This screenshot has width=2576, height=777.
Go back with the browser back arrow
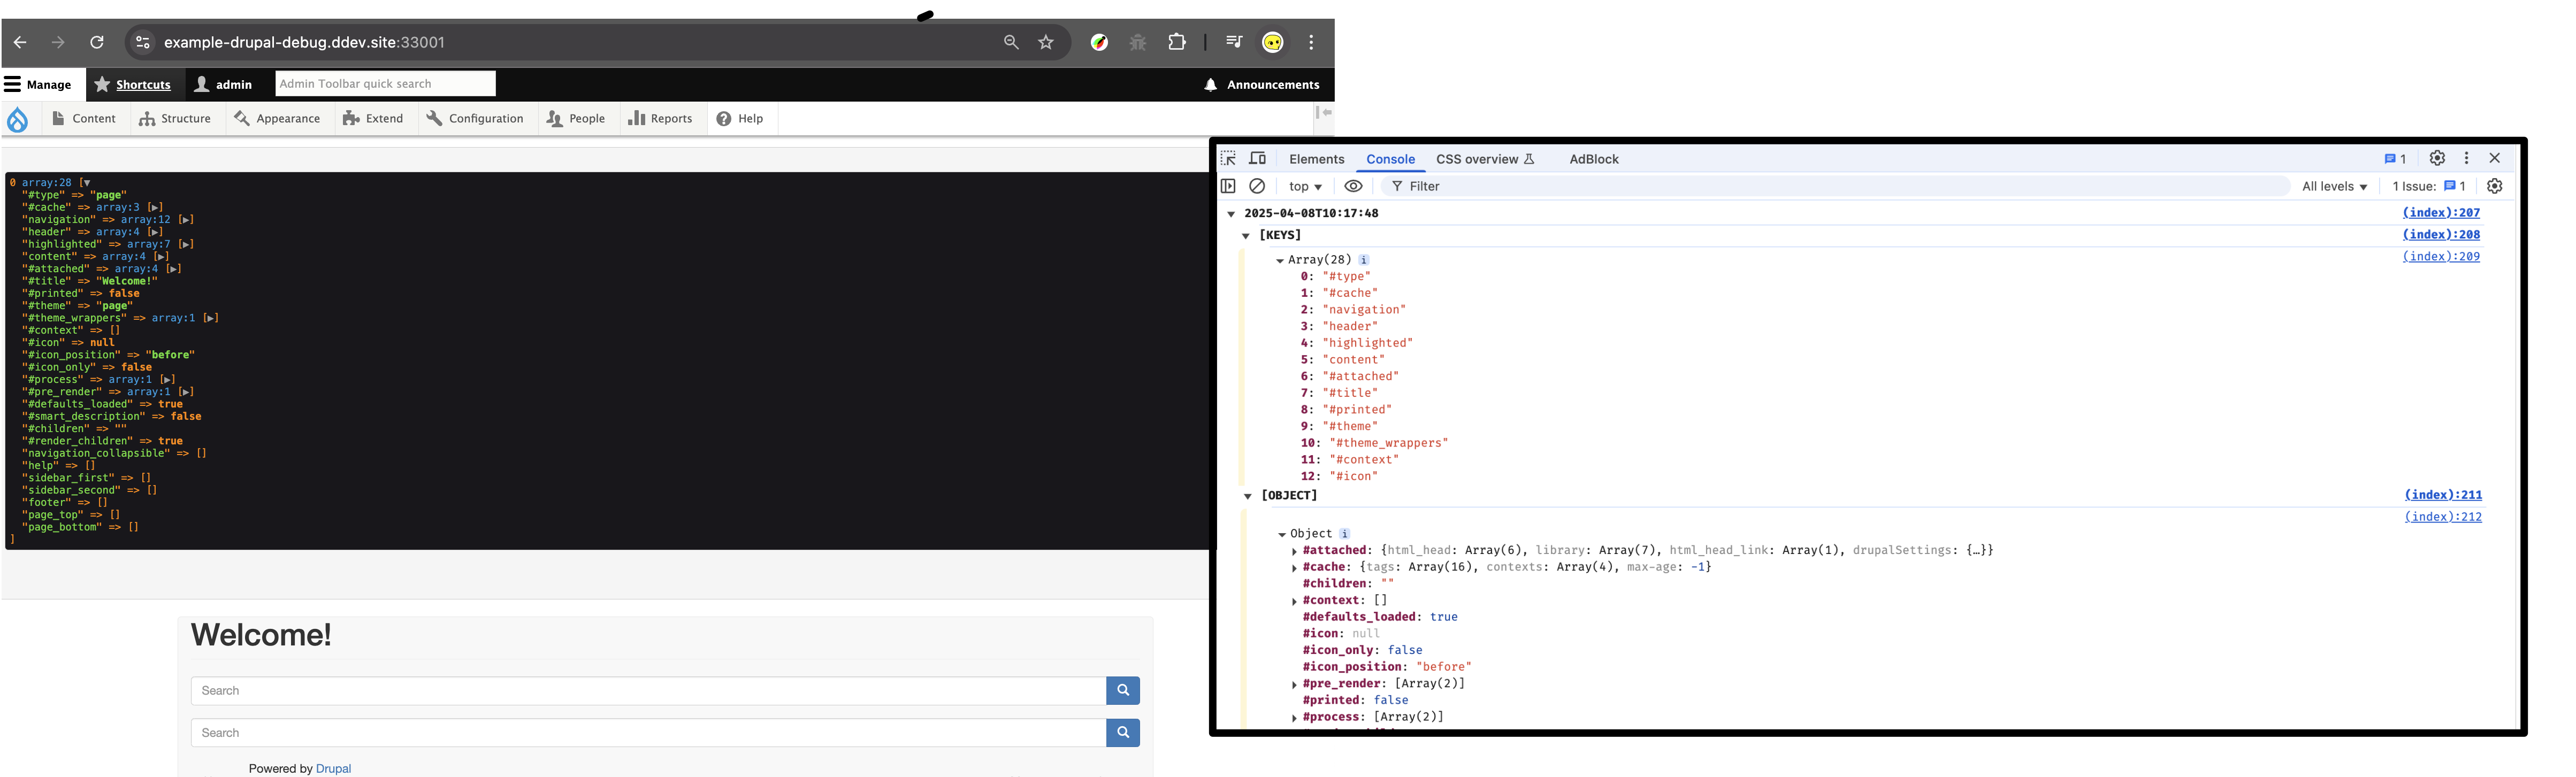click(x=20, y=42)
